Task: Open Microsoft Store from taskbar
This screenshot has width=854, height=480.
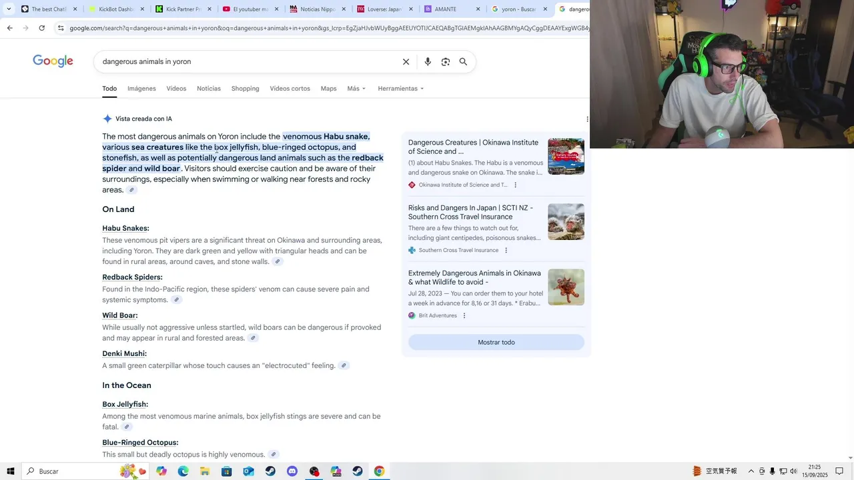Action: click(227, 471)
